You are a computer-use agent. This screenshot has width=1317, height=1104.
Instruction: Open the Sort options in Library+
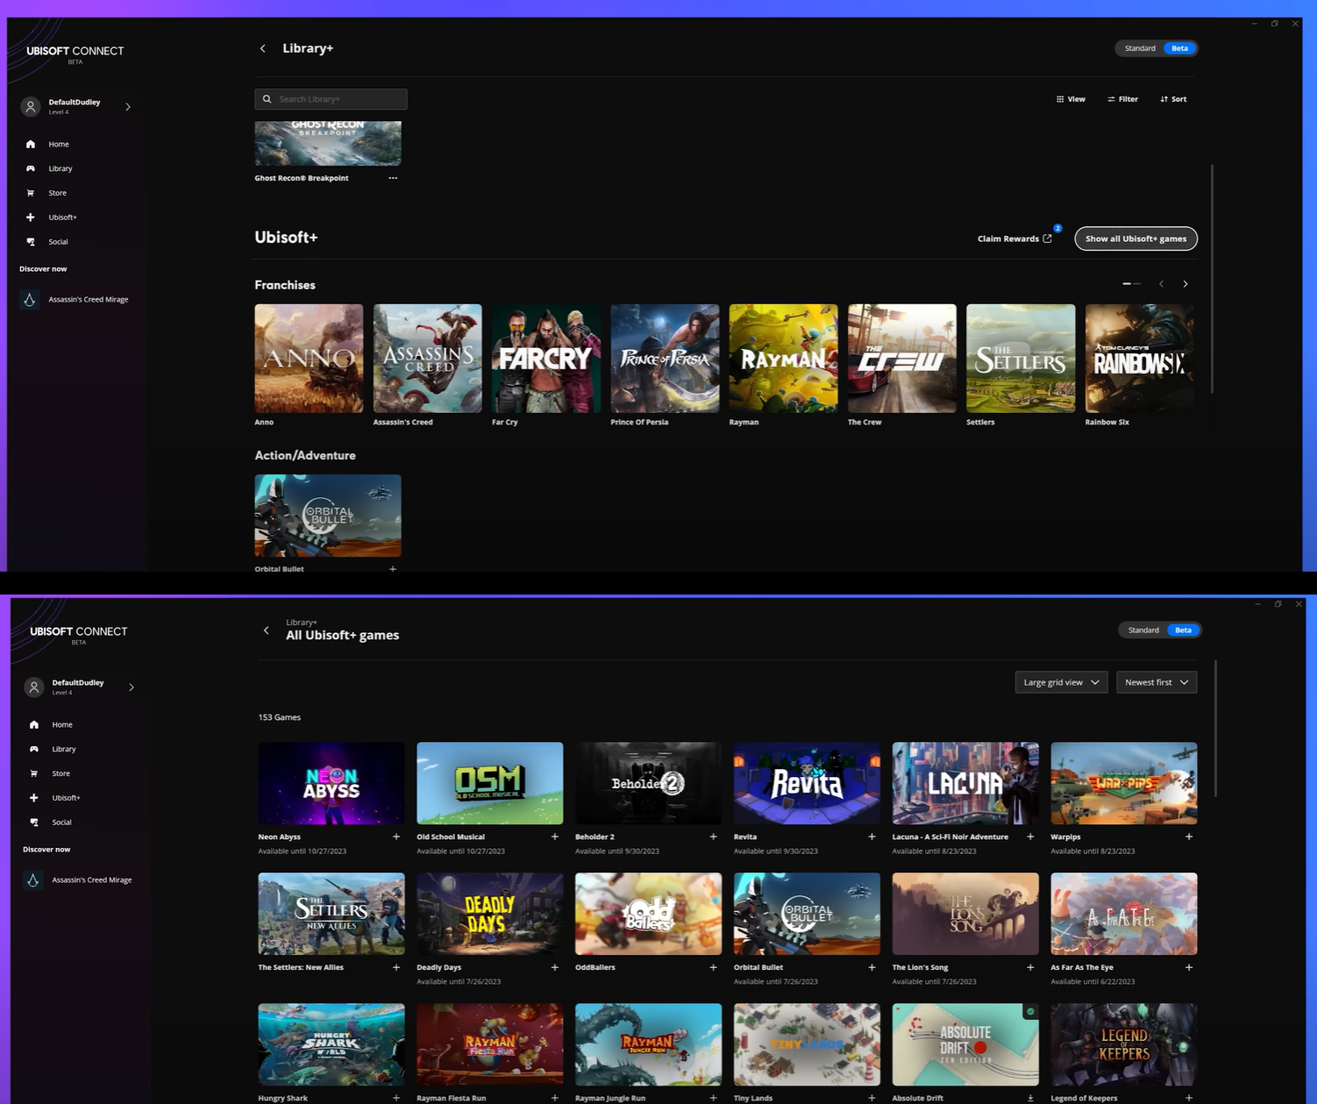(x=1173, y=99)
